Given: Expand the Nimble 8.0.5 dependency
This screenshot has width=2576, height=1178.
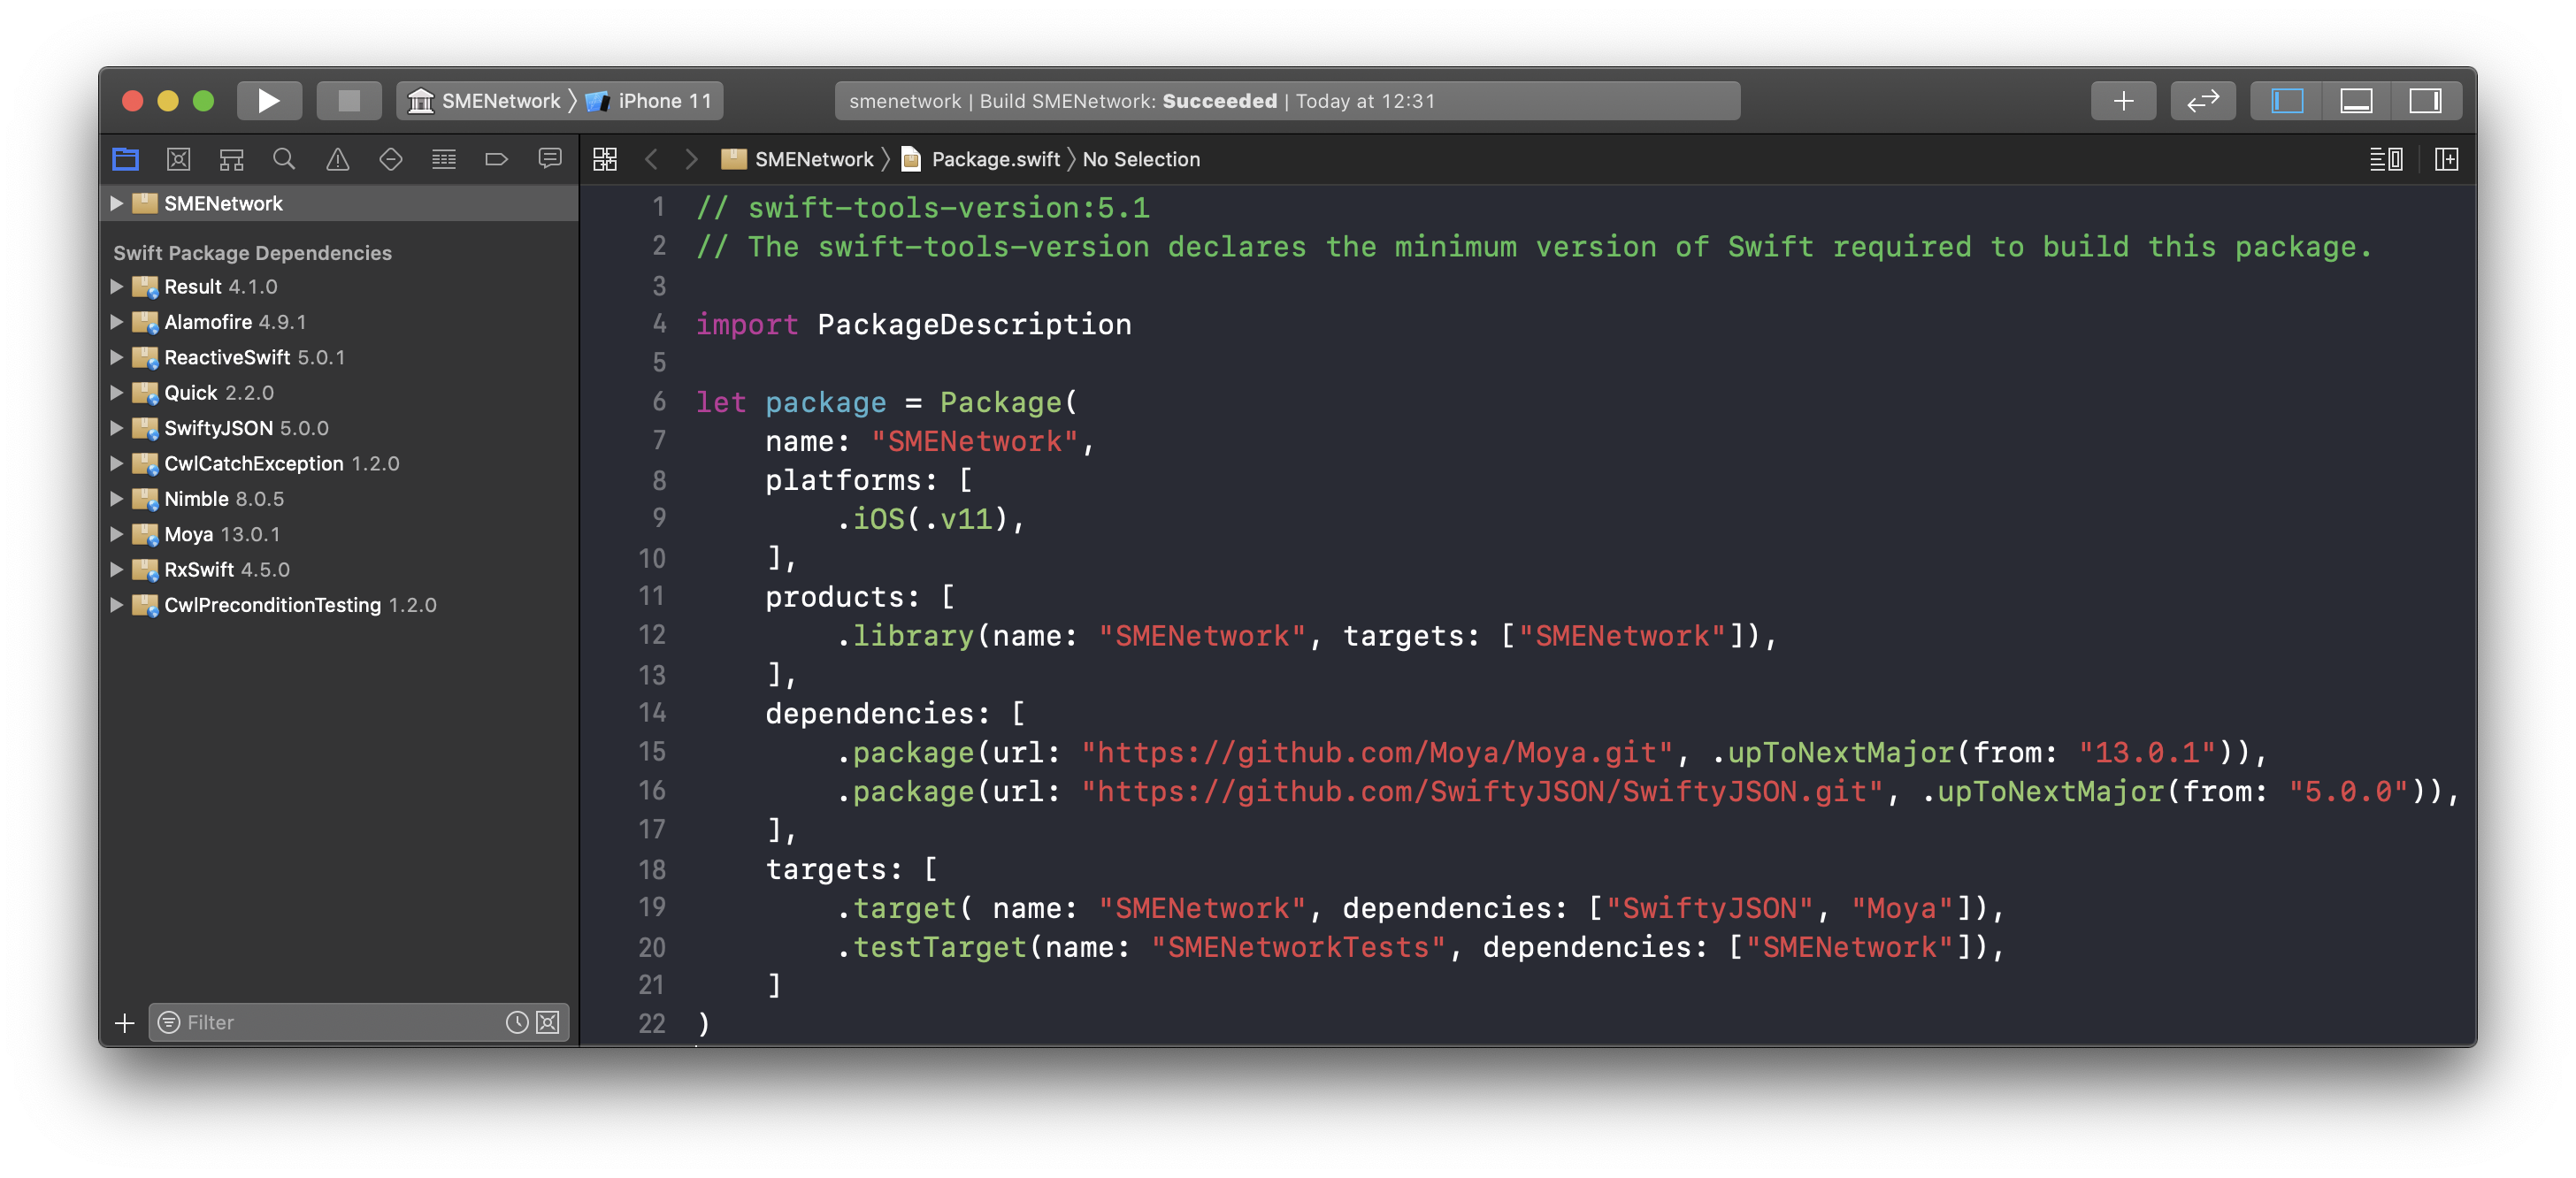Looking at the screenshot, I should coord(116,499).
